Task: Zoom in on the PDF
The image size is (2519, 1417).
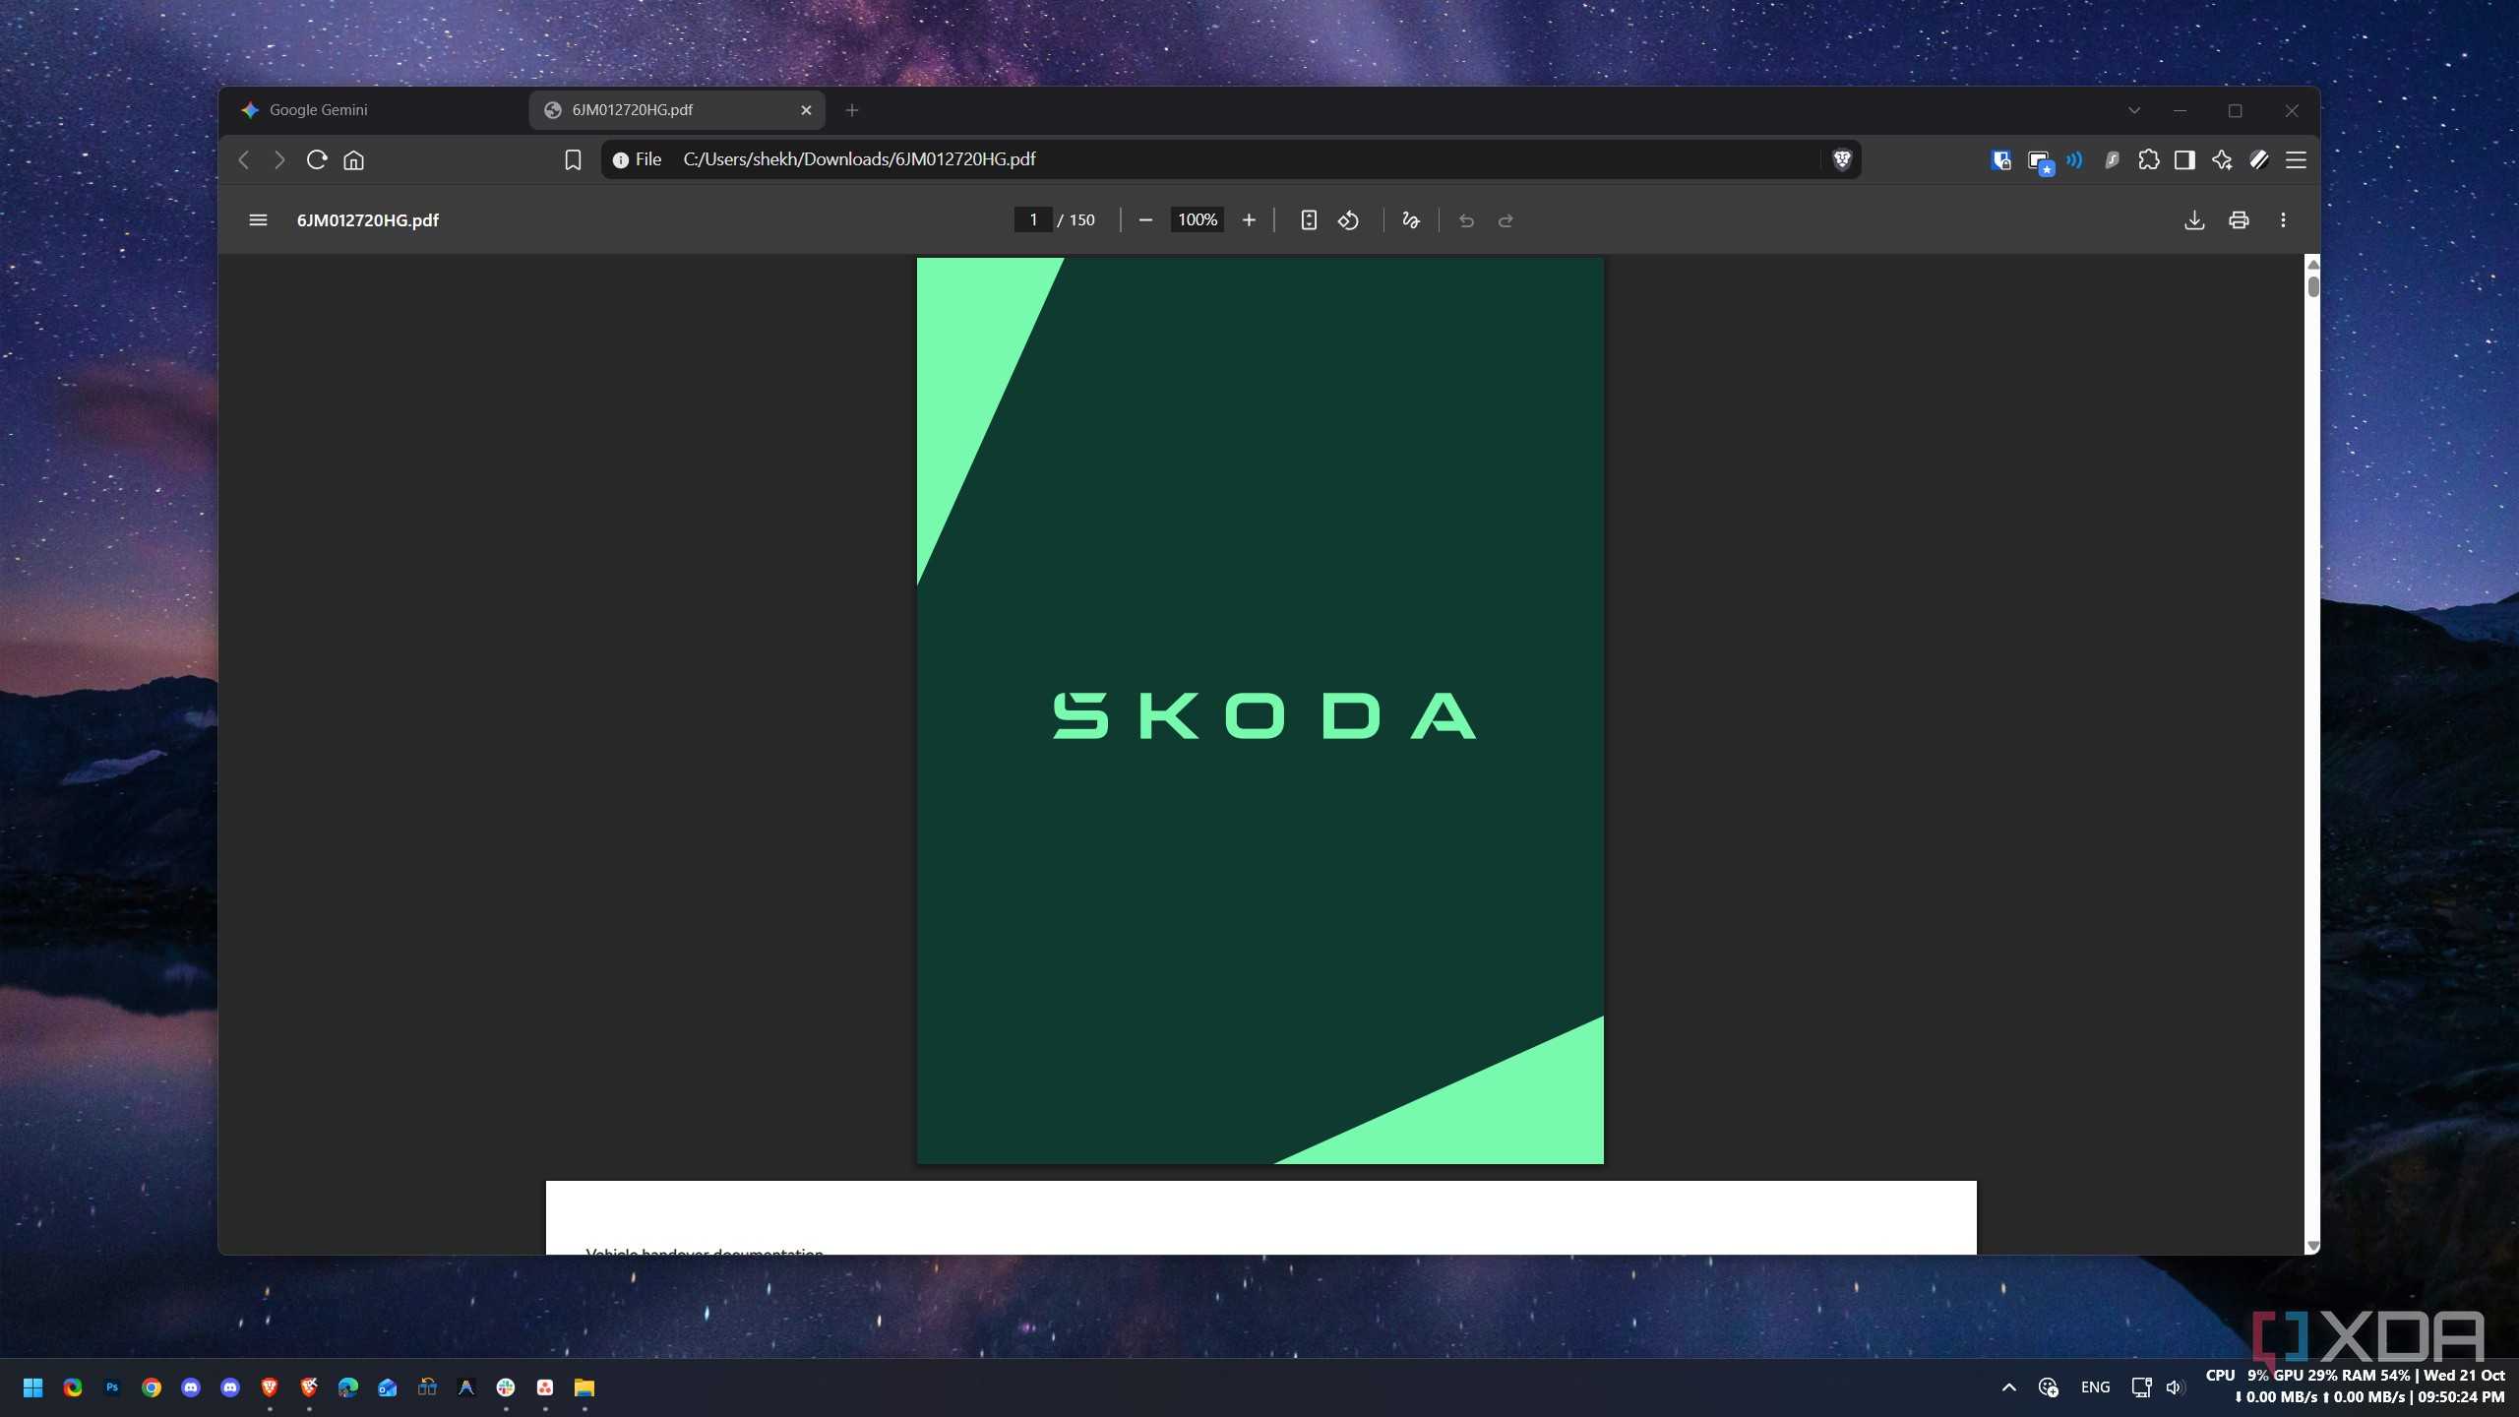Action: click(x=1249, y=220)
